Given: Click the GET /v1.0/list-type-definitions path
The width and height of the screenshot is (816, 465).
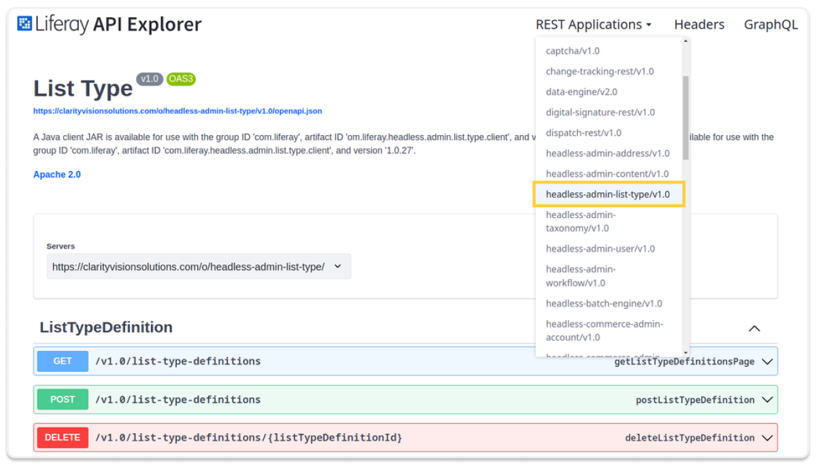Looking at the screenshot, I should click(178, 361).
